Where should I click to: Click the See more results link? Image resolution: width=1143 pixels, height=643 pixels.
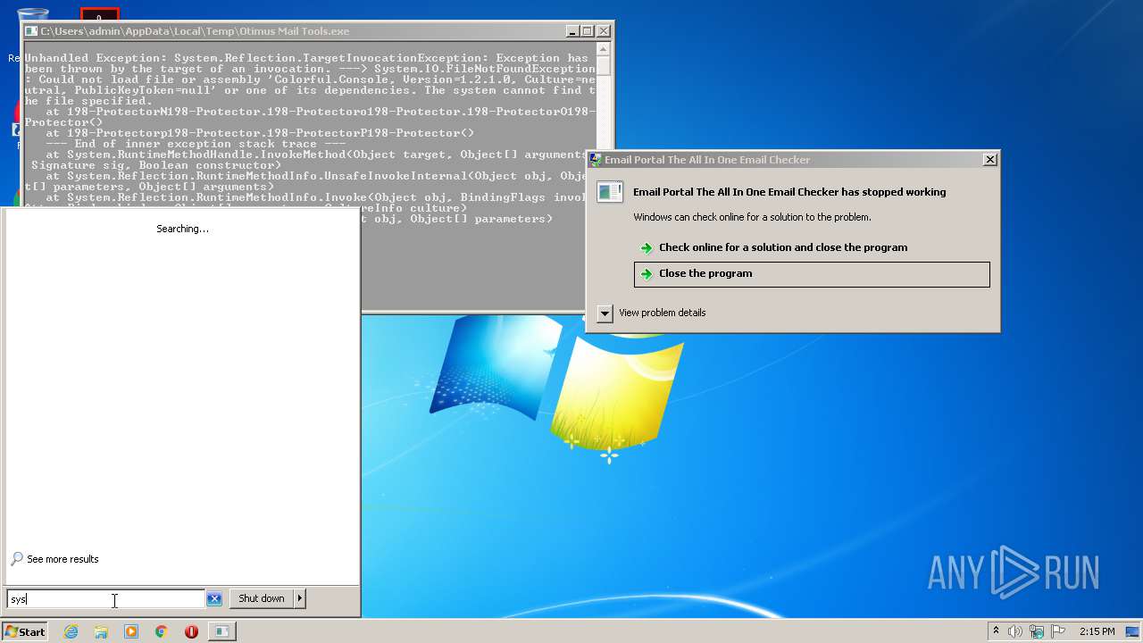(x=63, y=559)
